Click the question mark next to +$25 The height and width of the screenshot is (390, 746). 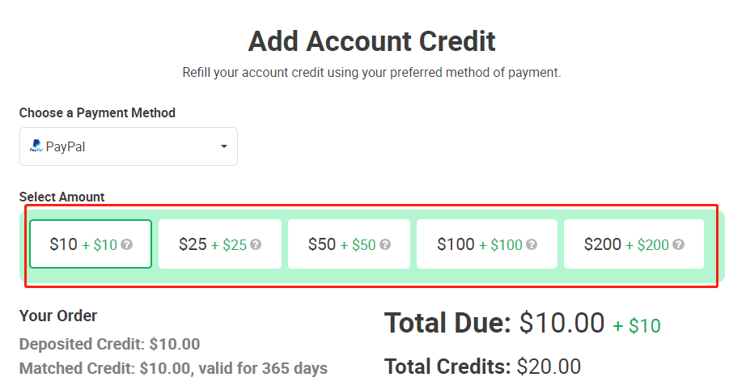click(x=256, y=244)
